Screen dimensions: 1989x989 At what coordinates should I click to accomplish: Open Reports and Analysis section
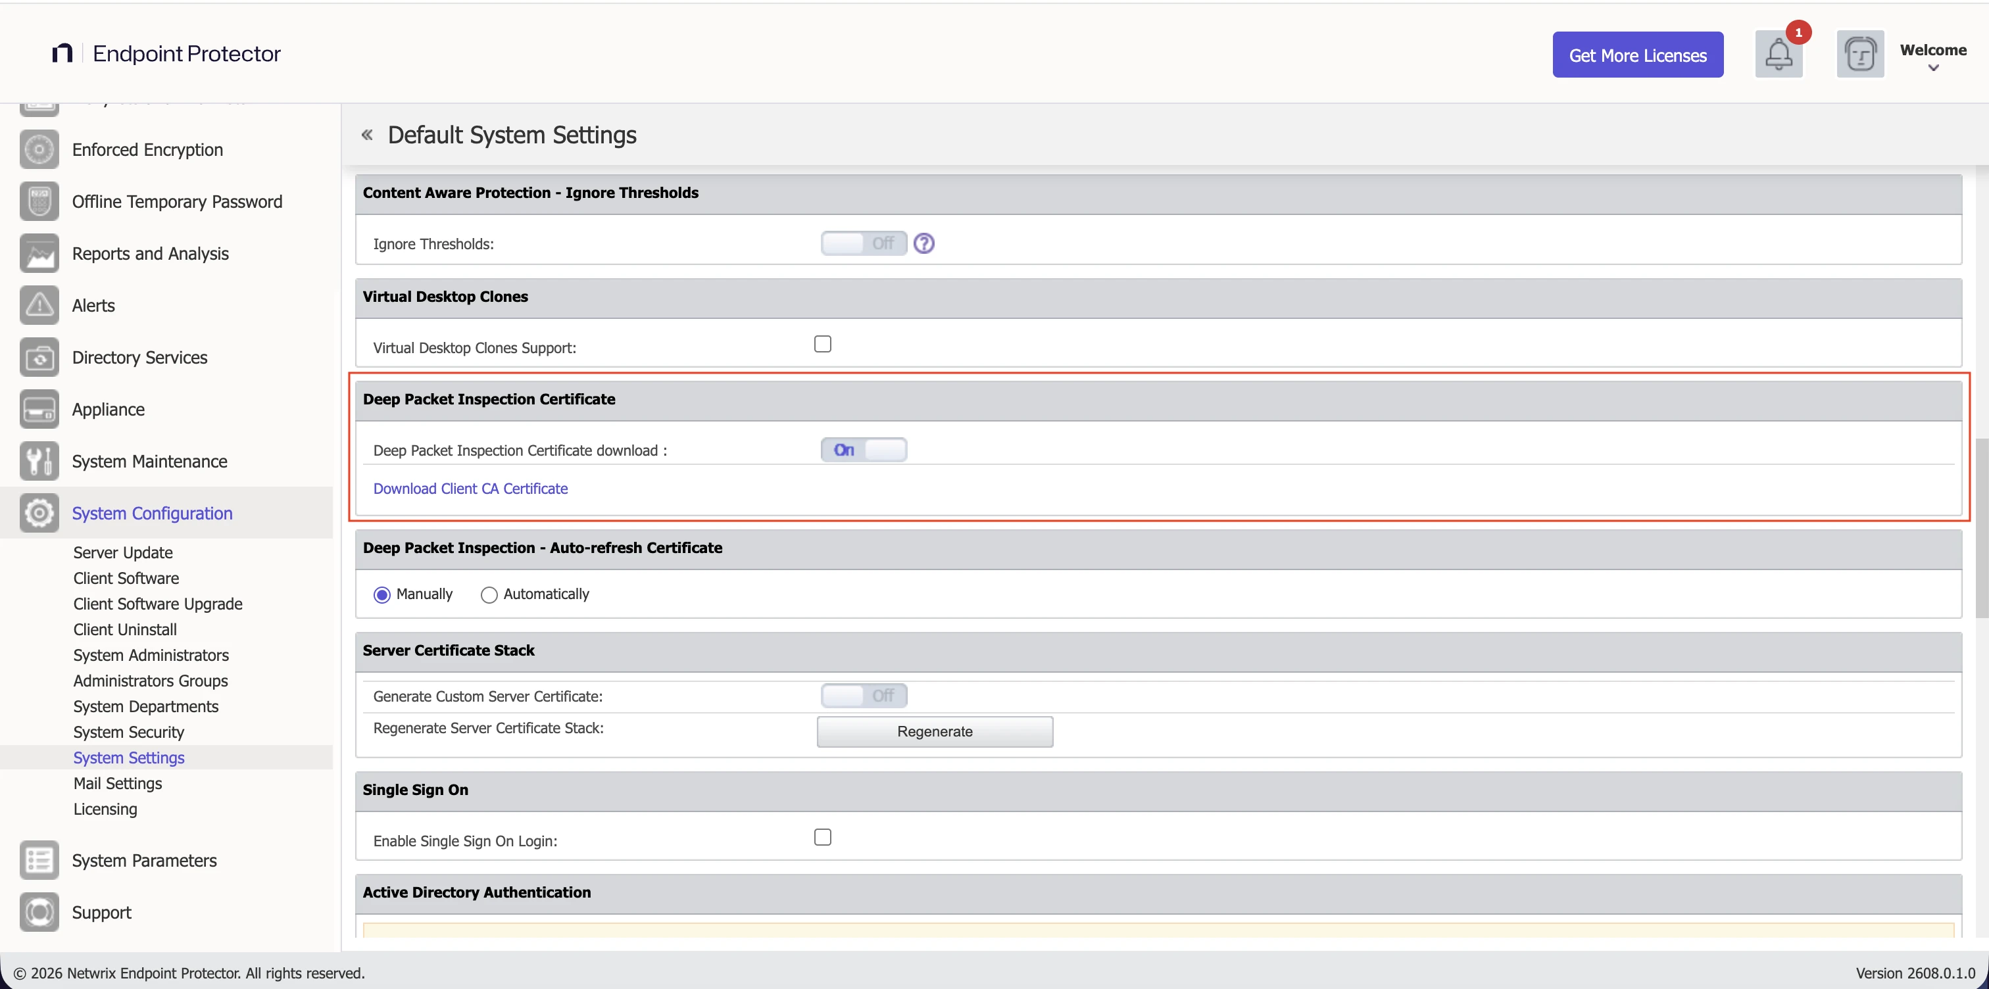click(151, 253)
